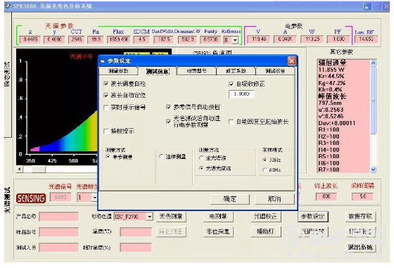Click the 产品名称 input field

coord(59,217)
